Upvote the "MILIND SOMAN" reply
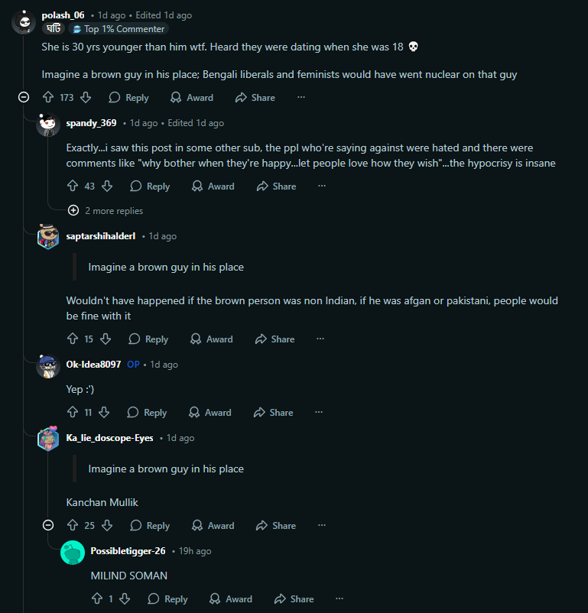 click(x=97, y=599)
